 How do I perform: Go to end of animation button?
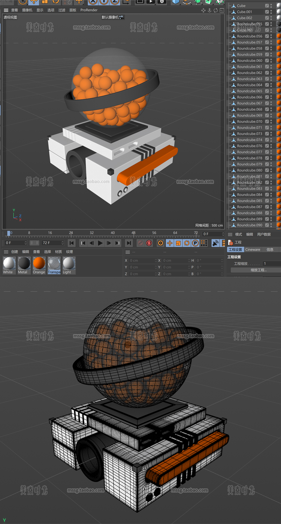[x=129, y=243]
